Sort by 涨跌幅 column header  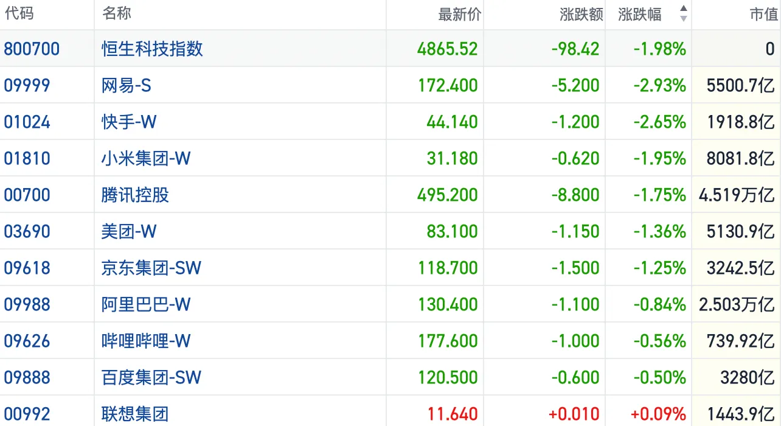(640, 15)
